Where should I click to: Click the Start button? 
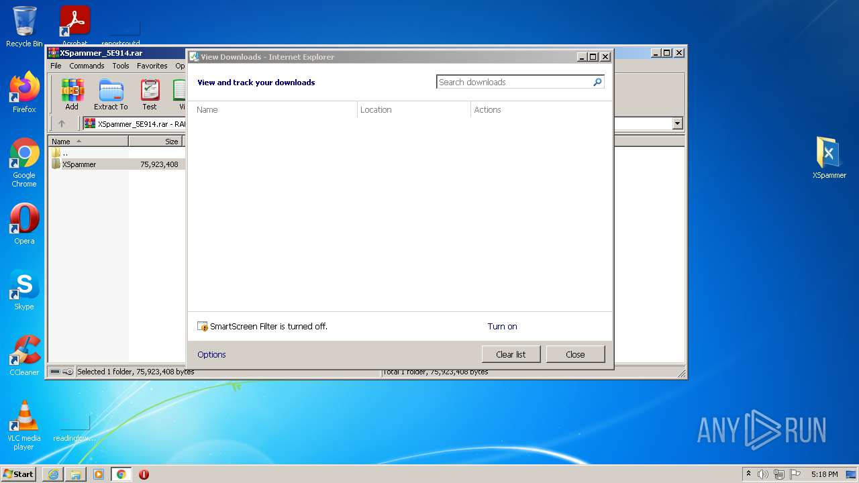click(19, 474)
